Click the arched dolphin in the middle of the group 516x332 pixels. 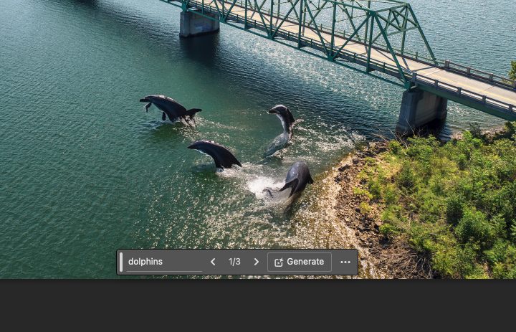coord(215,153)
